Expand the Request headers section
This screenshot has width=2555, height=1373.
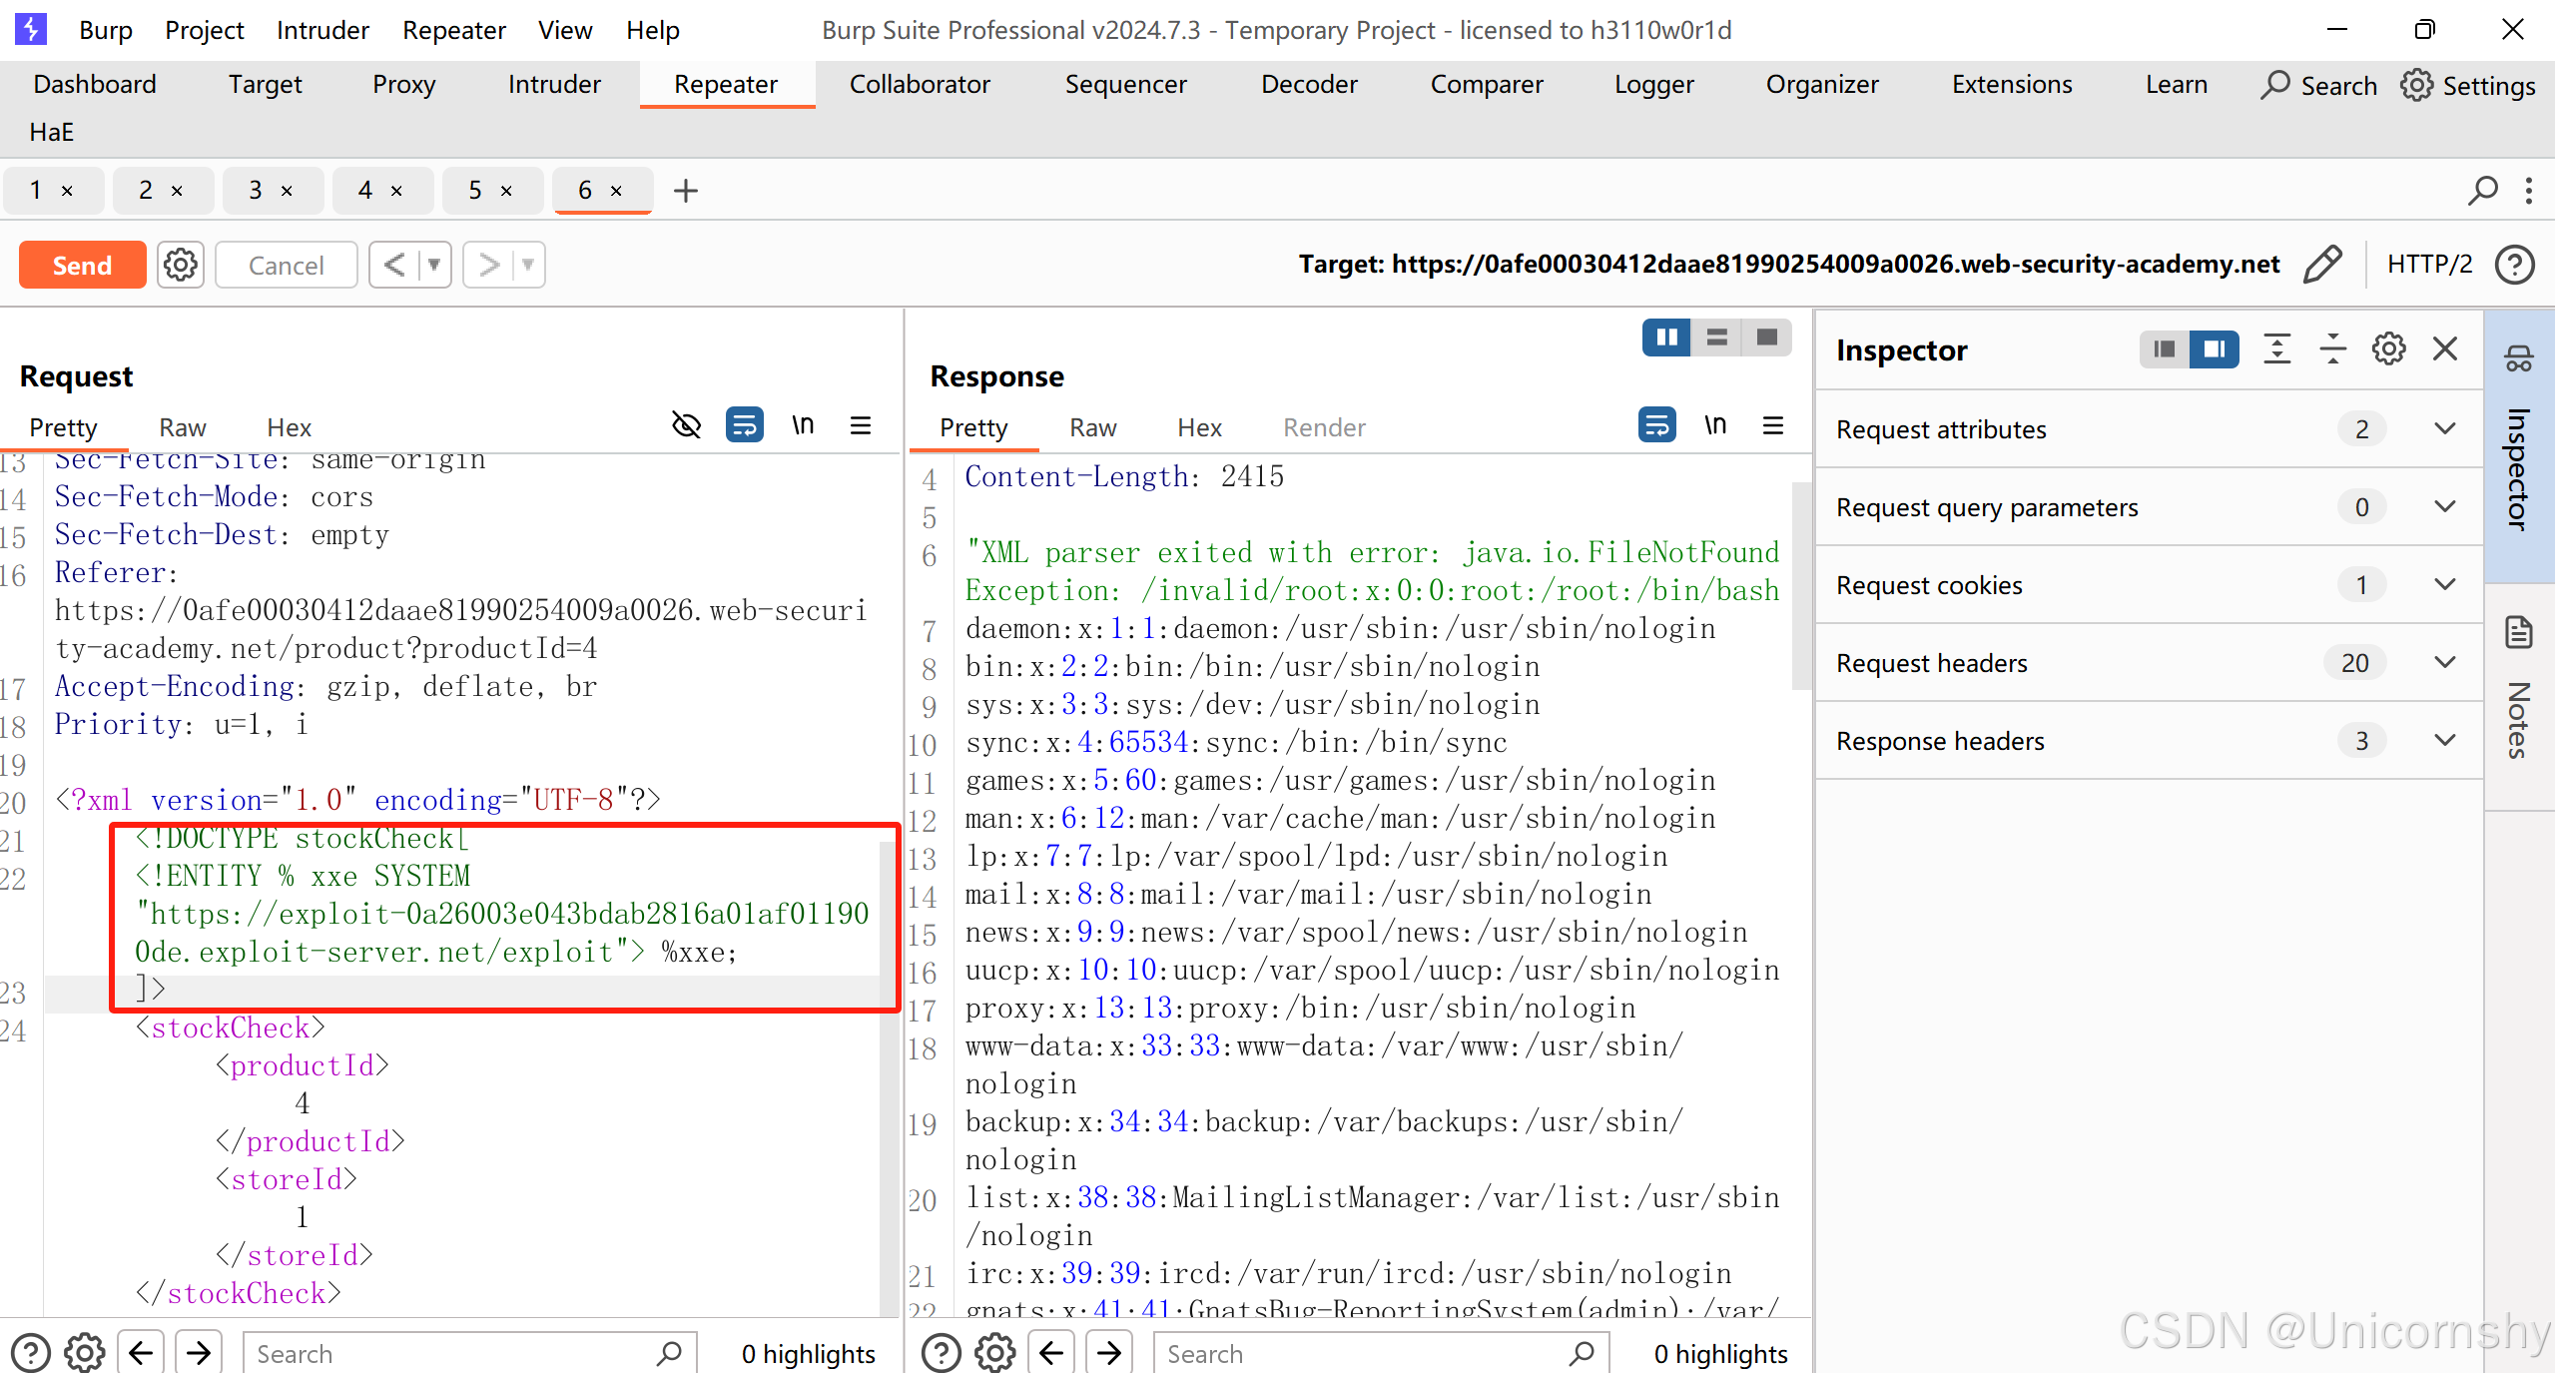point(2444,663)
